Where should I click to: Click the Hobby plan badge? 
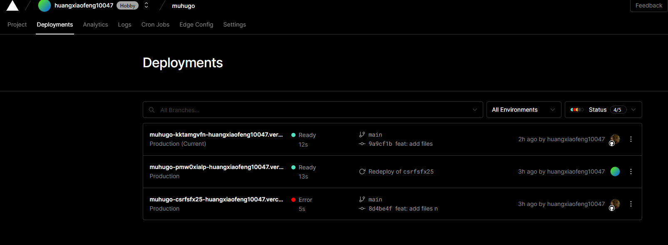pyautogui.click(x=127, y=5)
